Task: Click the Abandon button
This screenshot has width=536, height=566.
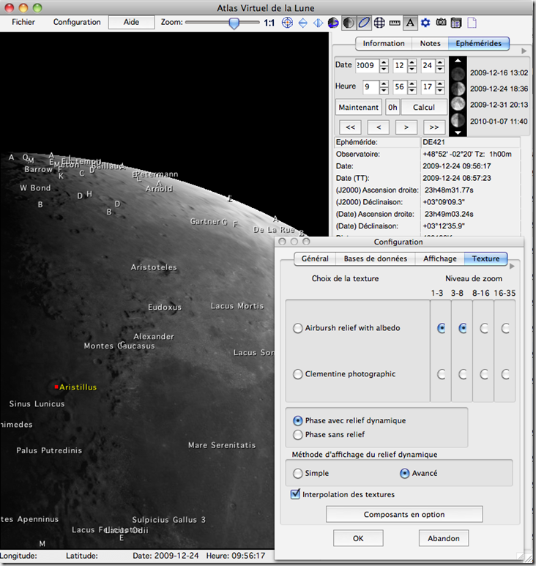Action: [444, 538]
